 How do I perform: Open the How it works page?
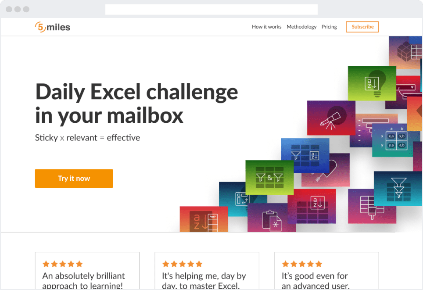pos(266,27)
